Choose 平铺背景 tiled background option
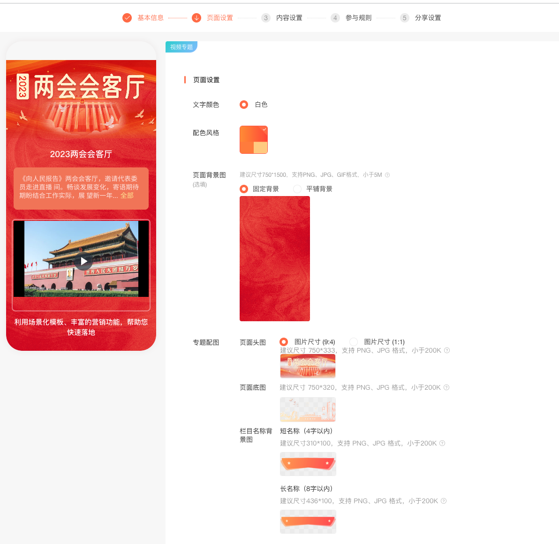This screenshot has width=559, height=544. coord(297,189)
